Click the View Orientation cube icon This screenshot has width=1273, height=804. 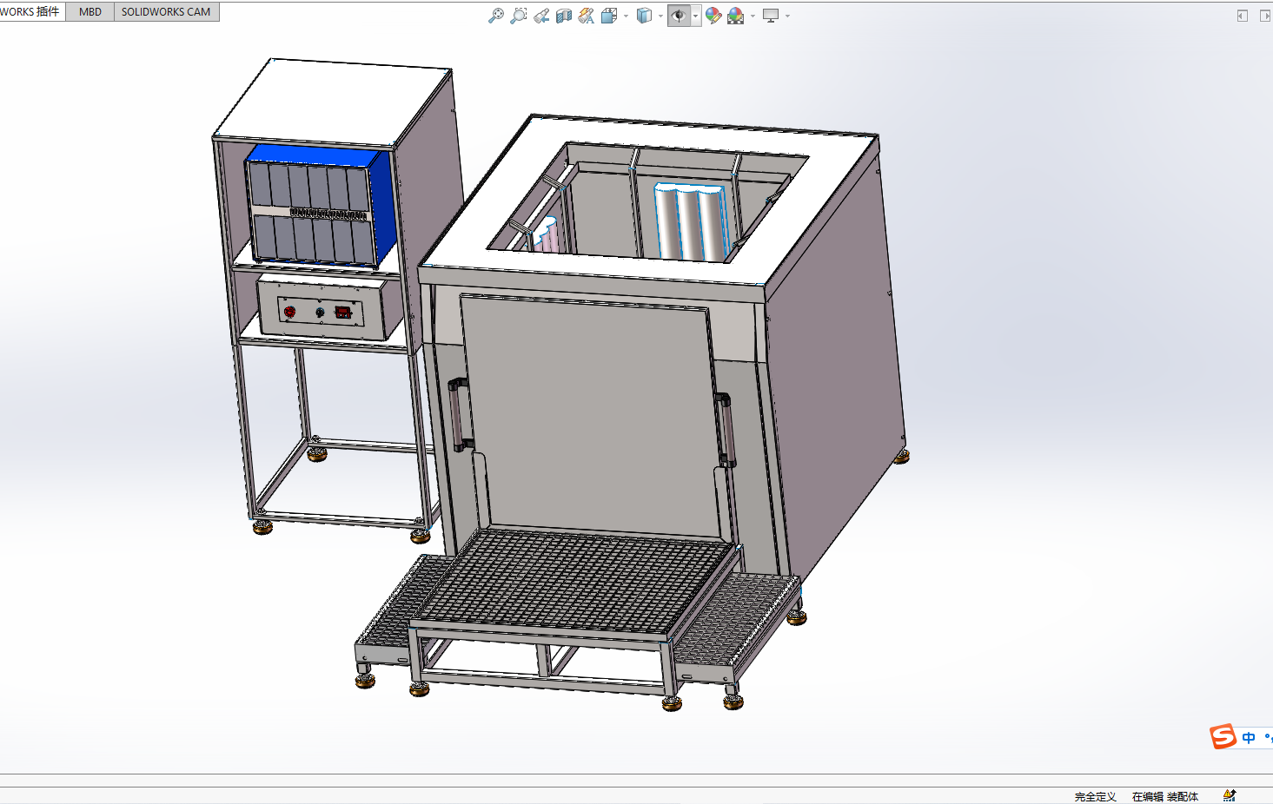(609, 16)
